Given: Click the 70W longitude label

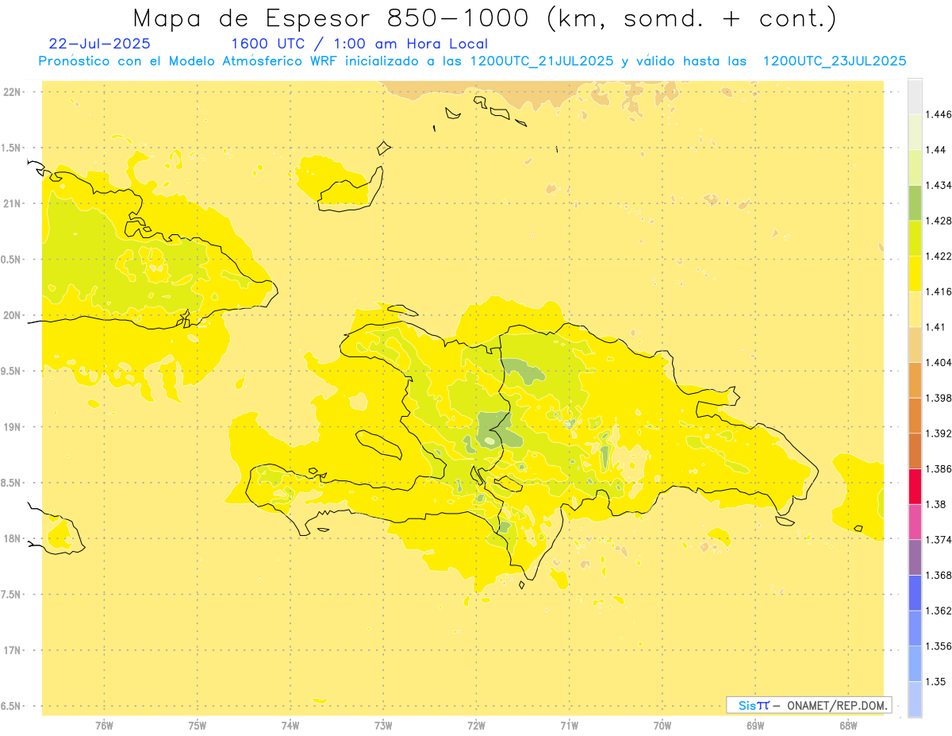Looking at the screenshot, I should tap(662, 725).
